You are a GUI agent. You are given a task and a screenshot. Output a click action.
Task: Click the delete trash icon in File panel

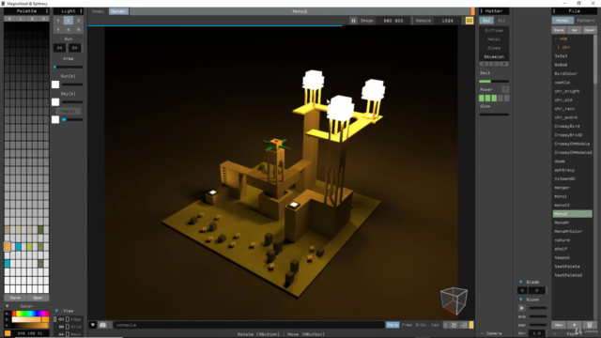coord(590,325)
